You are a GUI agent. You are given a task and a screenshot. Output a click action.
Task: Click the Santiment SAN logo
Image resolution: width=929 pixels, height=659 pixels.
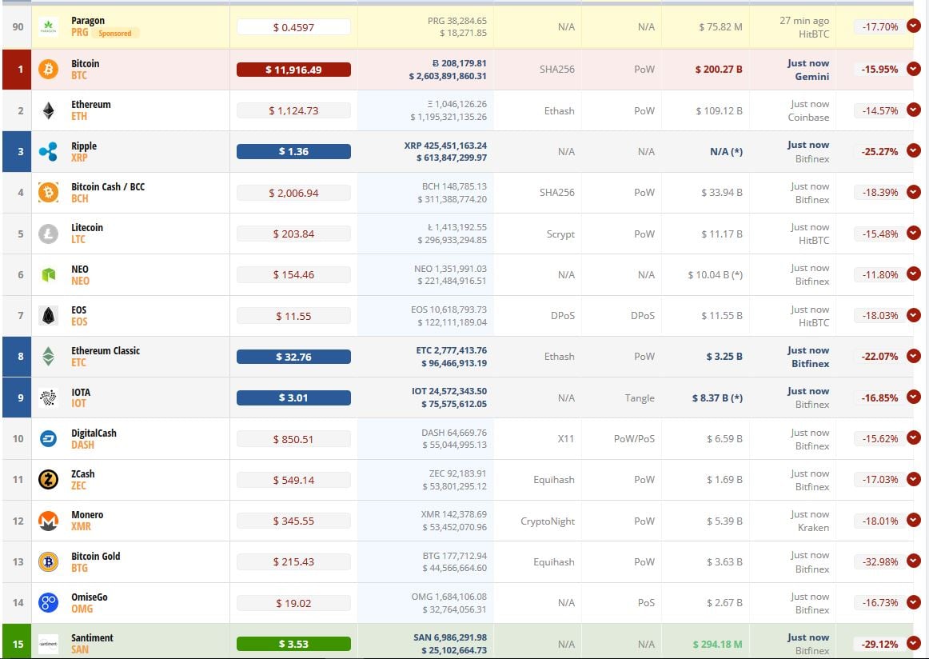coord(48,644)
